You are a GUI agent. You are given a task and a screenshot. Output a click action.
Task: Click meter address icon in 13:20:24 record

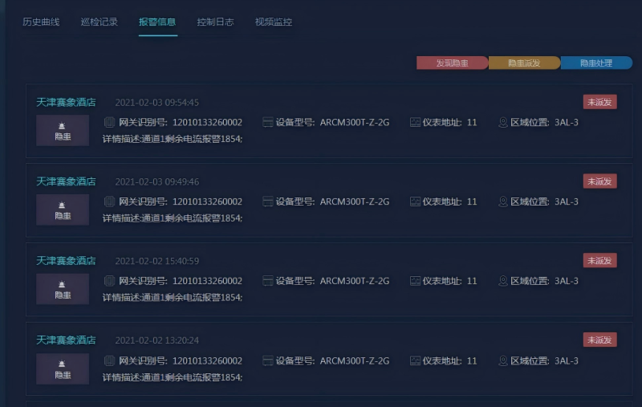[415, 360]
